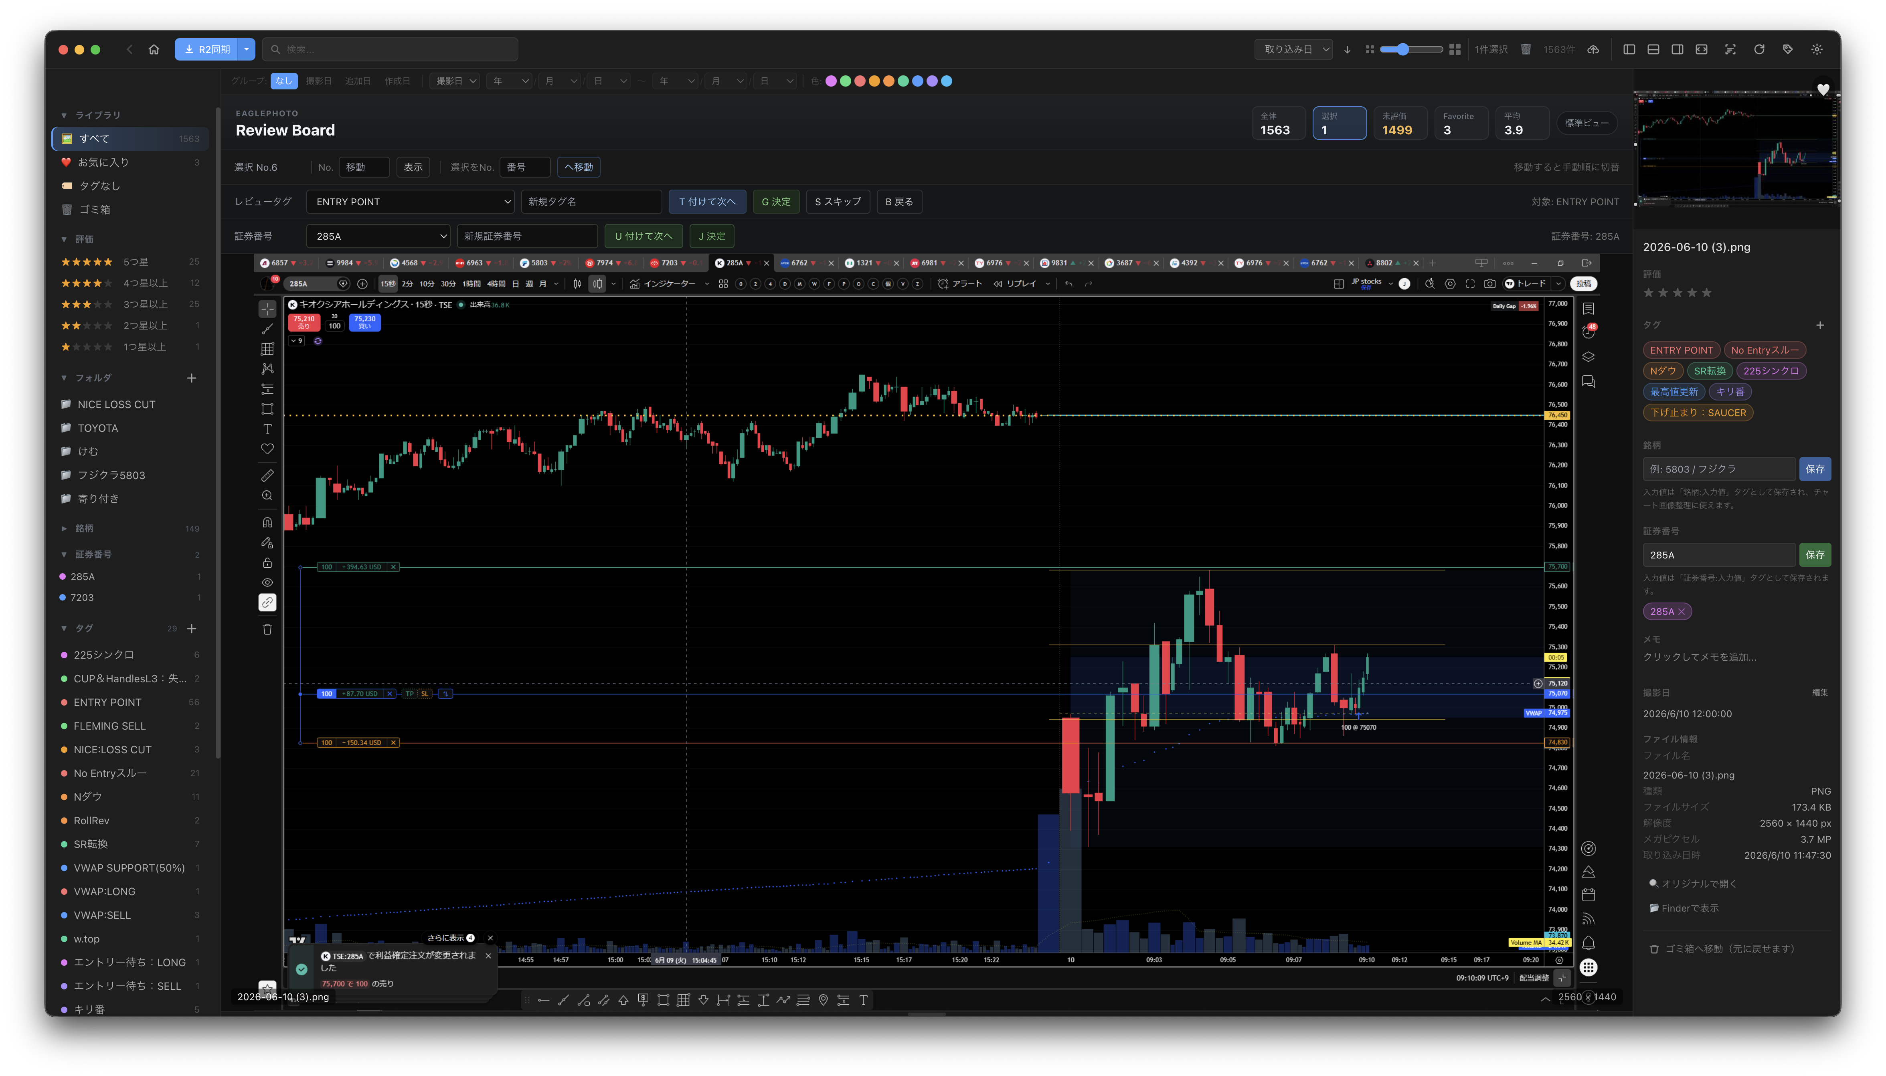The image size is (1886, 1076).
Task: Filter by 5つ星 rating
Action: (130, 262)
